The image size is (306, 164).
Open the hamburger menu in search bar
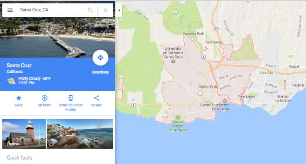(x=10, y=10)
